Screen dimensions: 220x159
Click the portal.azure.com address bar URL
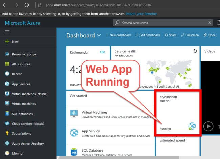tap(98, 5)
